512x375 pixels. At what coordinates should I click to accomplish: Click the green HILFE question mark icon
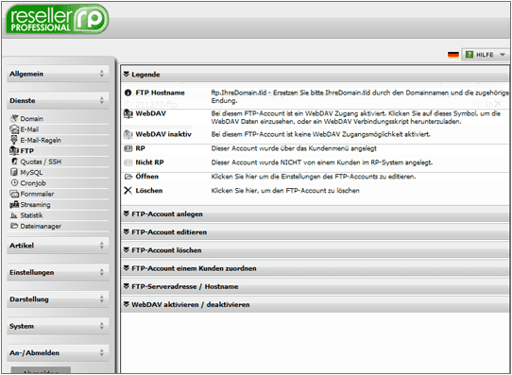click(x=469, y=55)
